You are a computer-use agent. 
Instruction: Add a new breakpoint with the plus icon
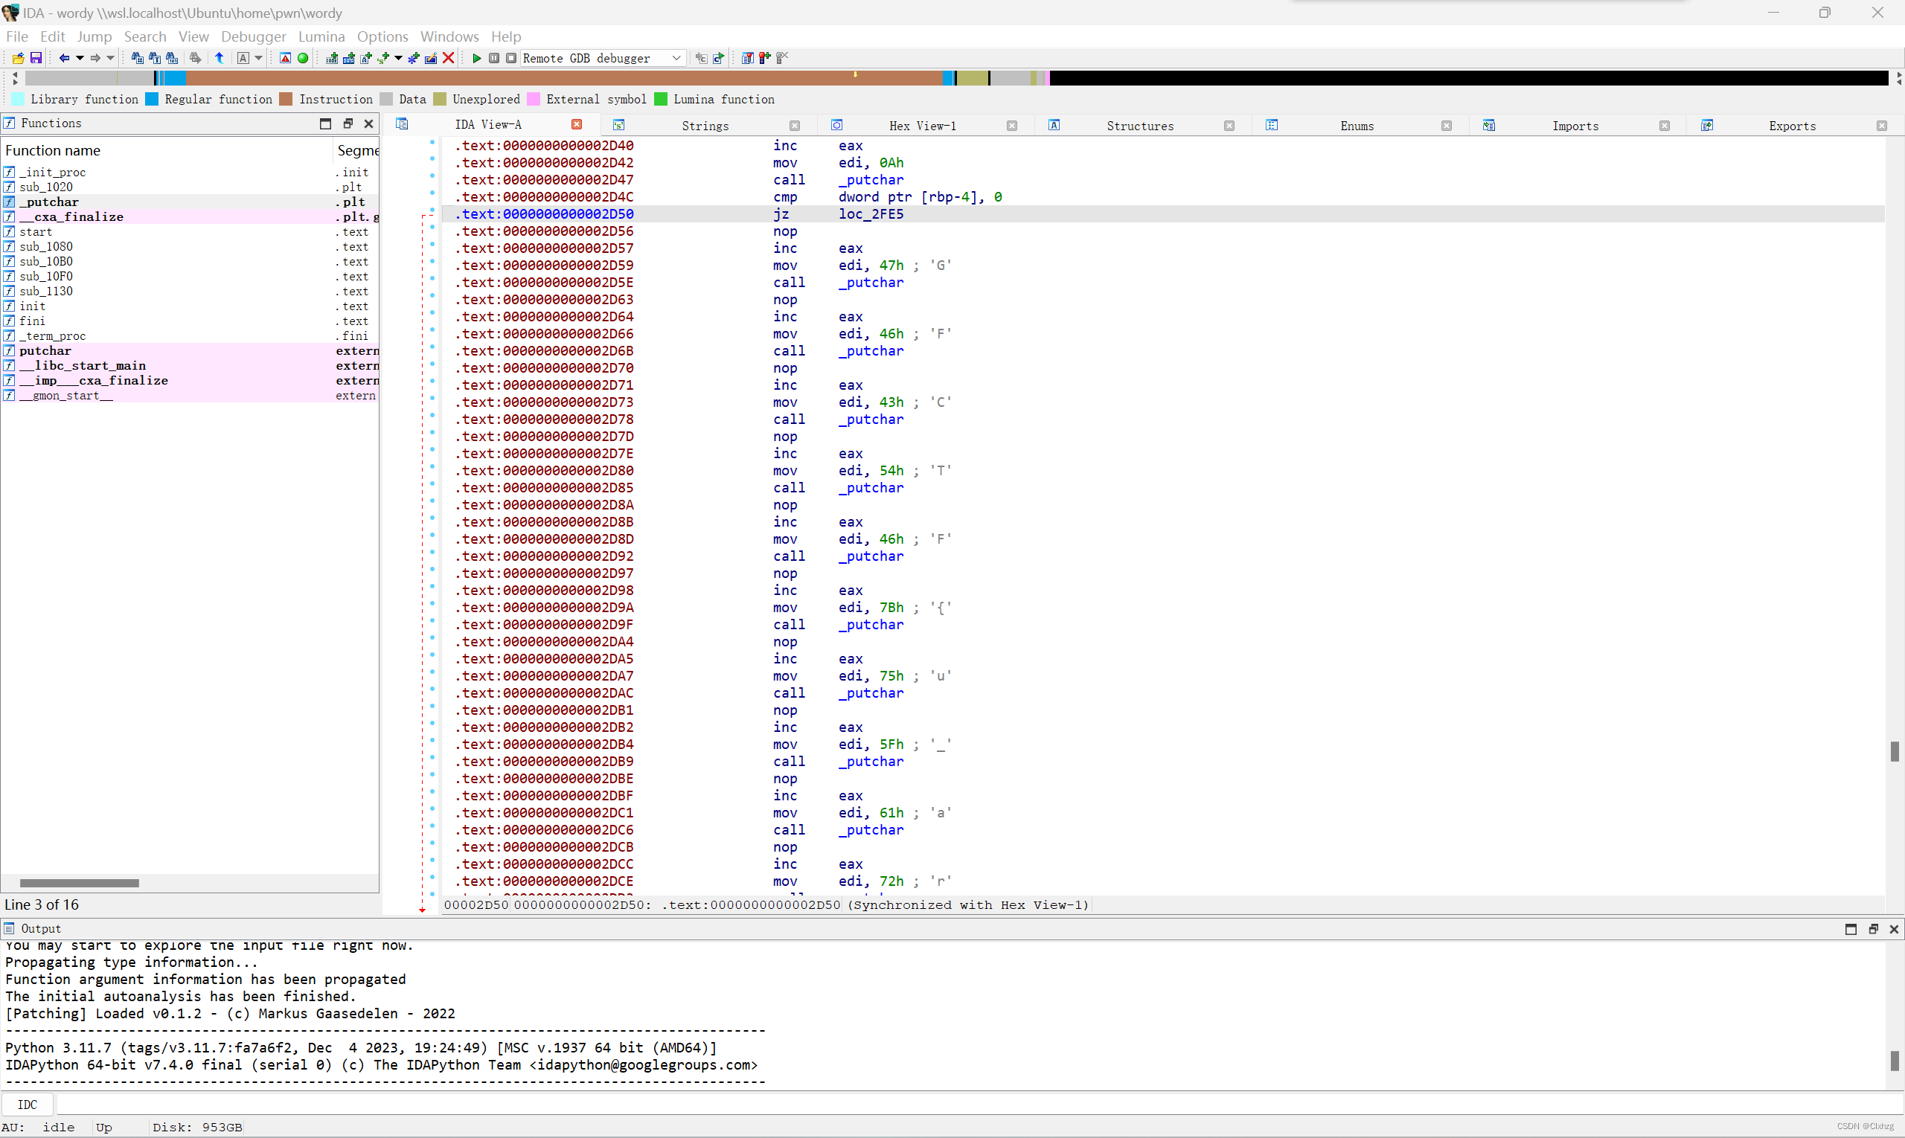tap(764, 57)
